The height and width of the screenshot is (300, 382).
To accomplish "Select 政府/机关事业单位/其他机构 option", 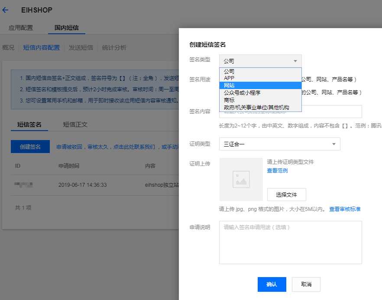I will [x=260, y=107].
